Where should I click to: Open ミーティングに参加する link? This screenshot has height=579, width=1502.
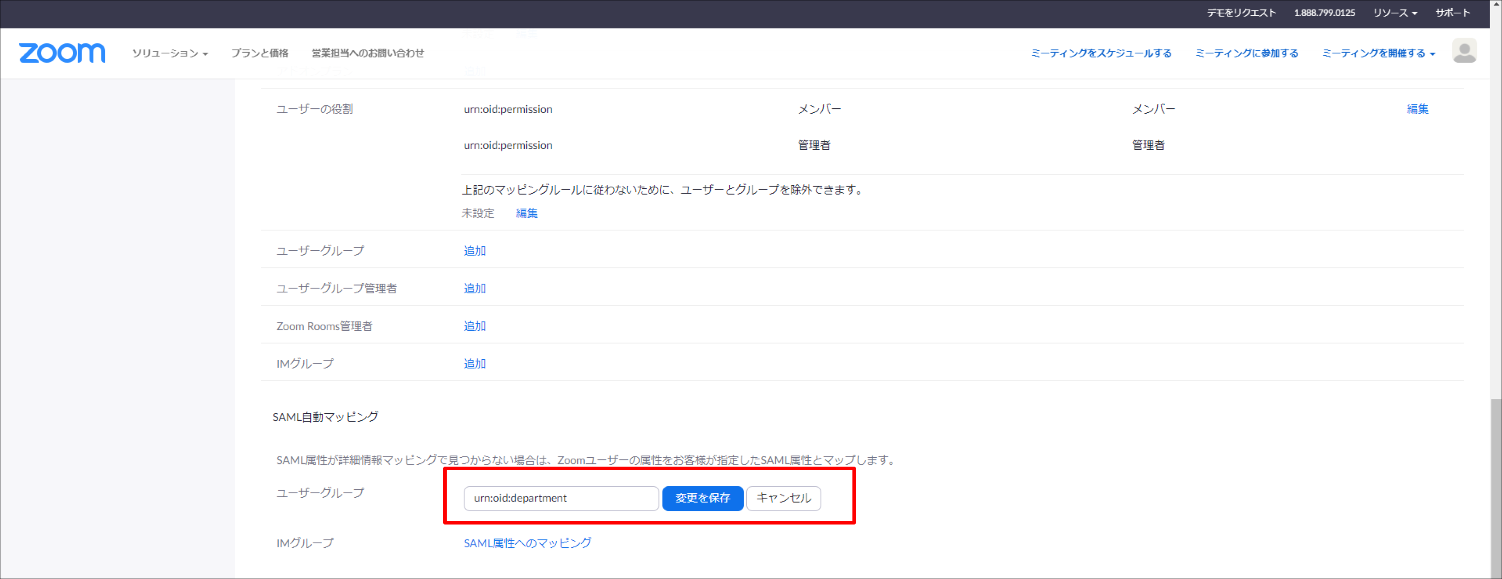pyautogui.click(x=1247, y=53)
